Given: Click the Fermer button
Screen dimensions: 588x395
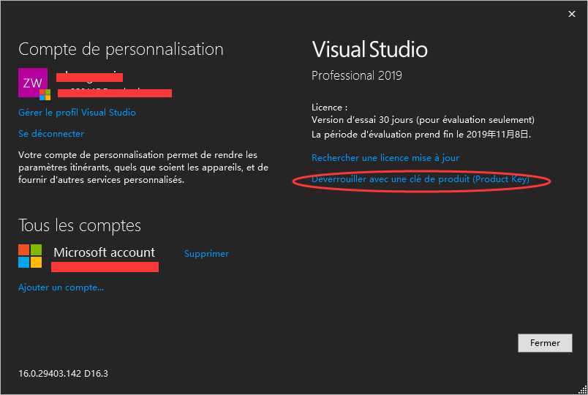Looking at the screenshot, I should pos(545,343).
